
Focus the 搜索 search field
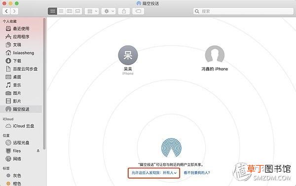click(243, 11)
